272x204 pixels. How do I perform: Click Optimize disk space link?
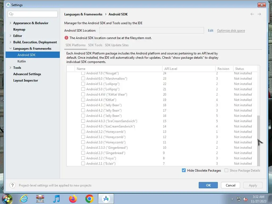[231, 30]
